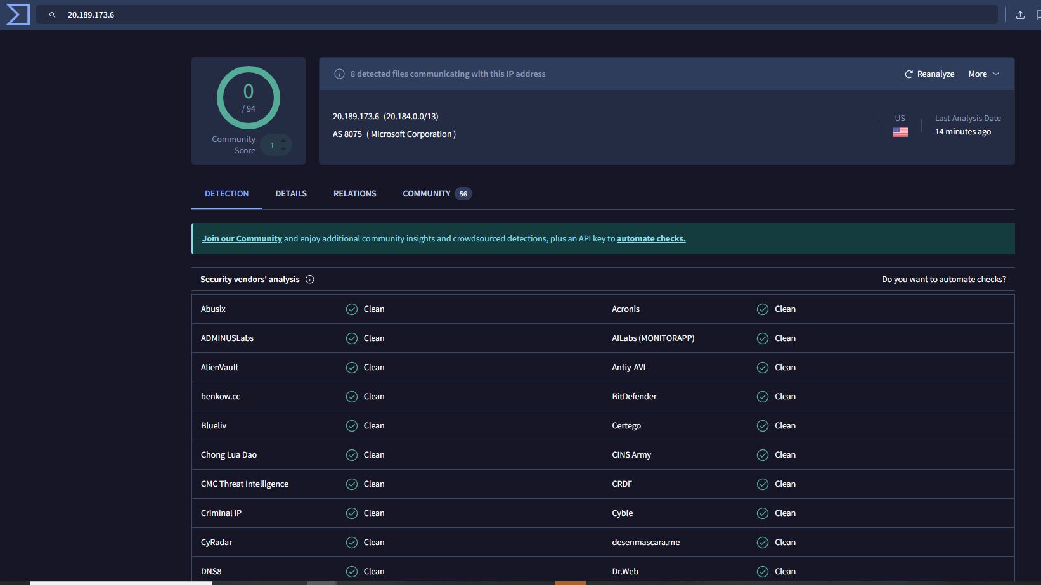The width and height of the screenshot is (1041, 585).
Task: Switch to the Details tab
Action: click(291, 194)
